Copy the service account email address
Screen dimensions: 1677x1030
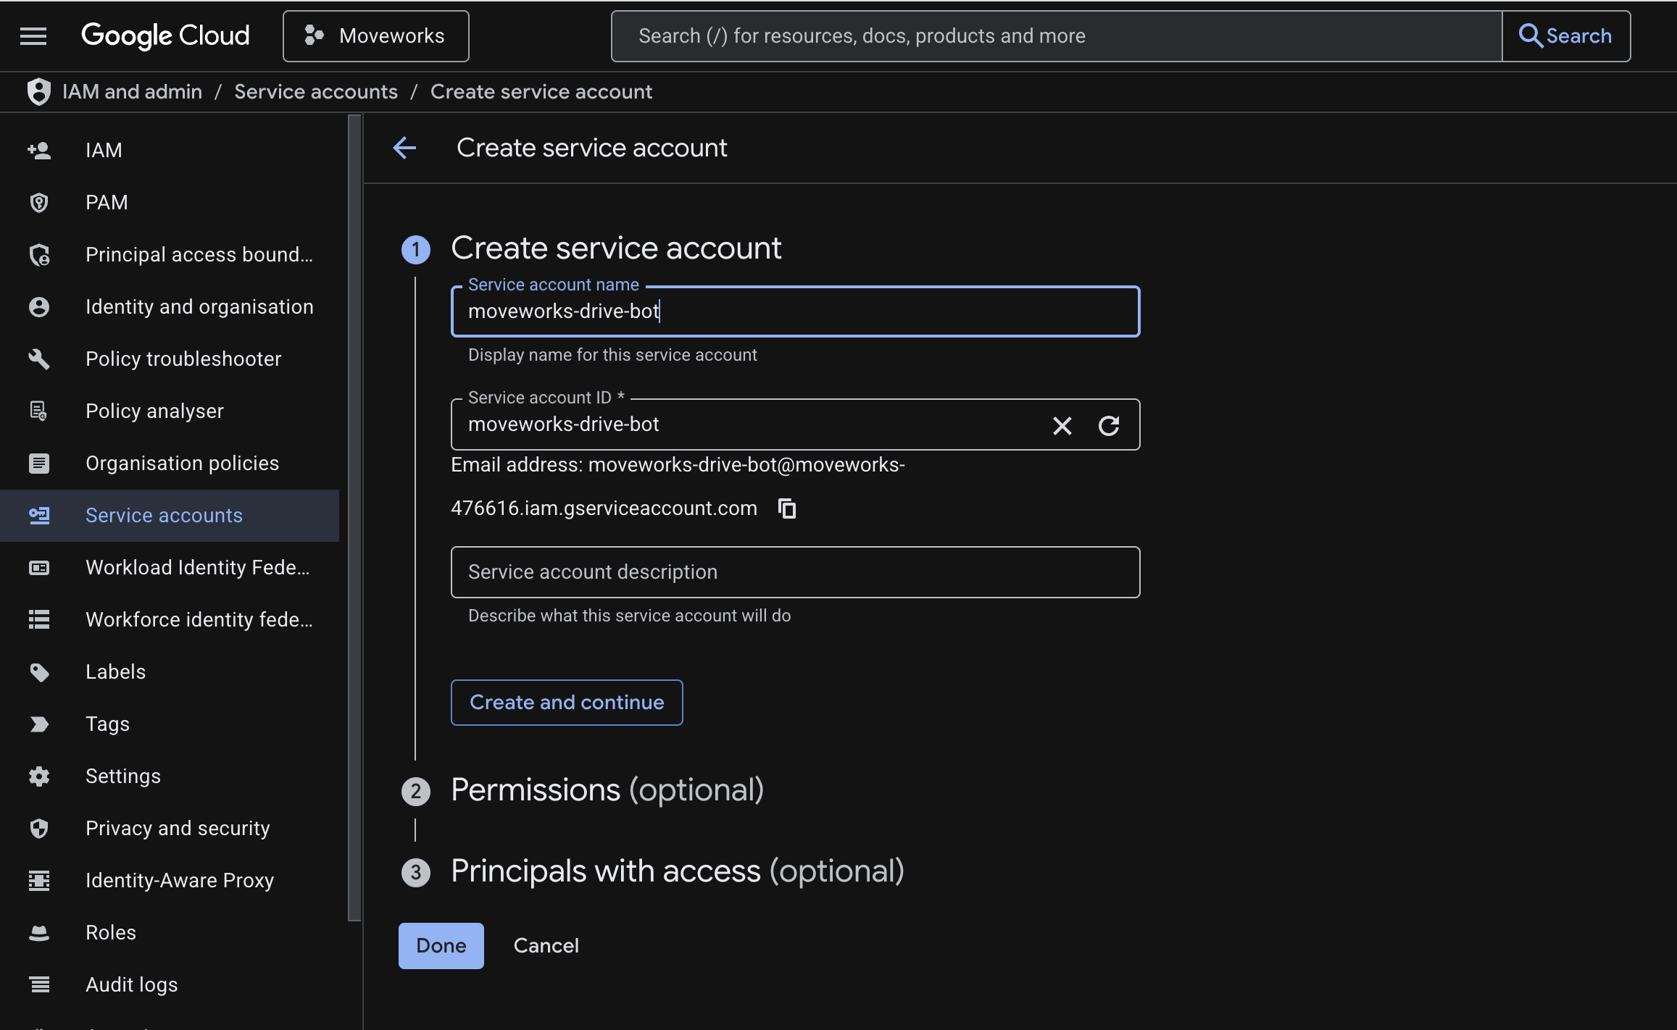[787, 508]
